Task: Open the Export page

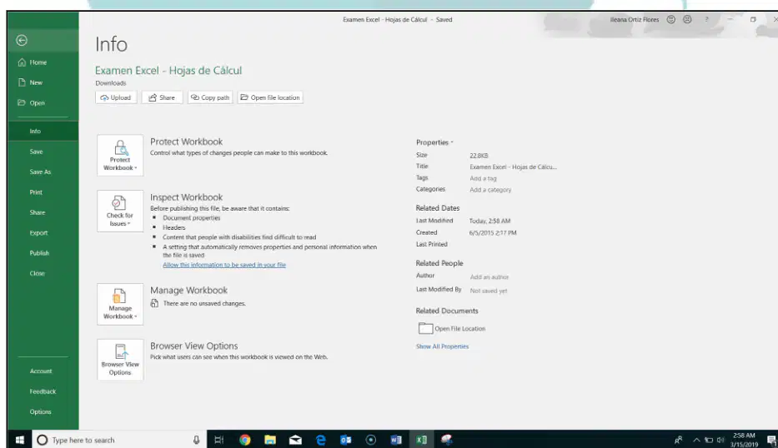Action: click(38, 232)
